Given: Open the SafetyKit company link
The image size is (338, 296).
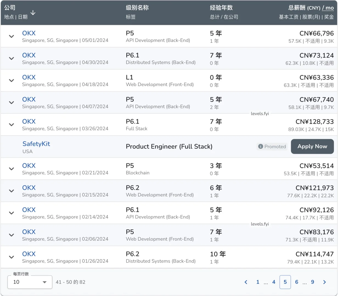Looking at the screenshot, I should coord(36,144).
